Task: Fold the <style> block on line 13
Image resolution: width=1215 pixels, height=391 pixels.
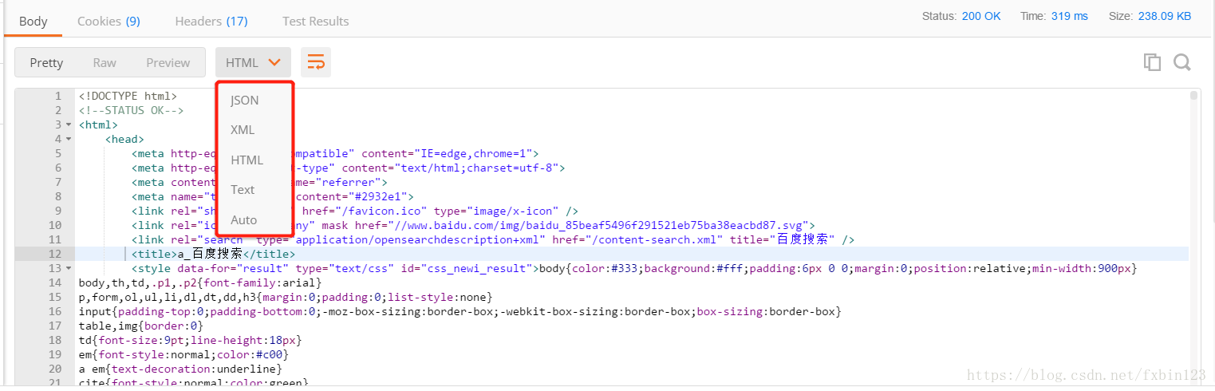Action: pyautogui.click(x=69, y=268)
